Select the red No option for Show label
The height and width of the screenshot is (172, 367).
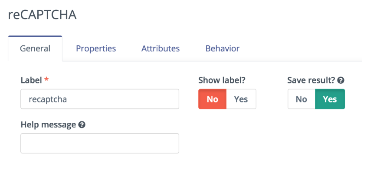(x=212, y=99)
